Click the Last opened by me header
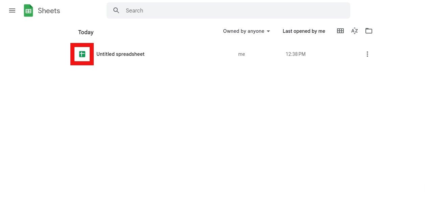This screenshot has height=205, width=425. (x=304, y=31)
